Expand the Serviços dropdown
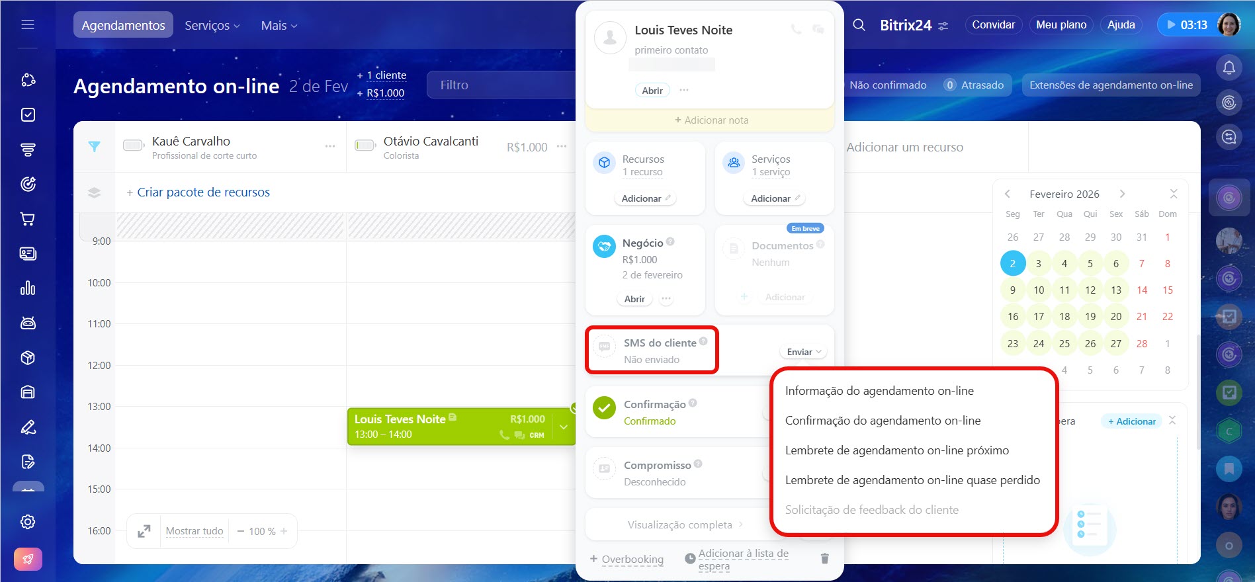Image resolution: width=1255 pixels, height=582 pixels. click(212, 25)
